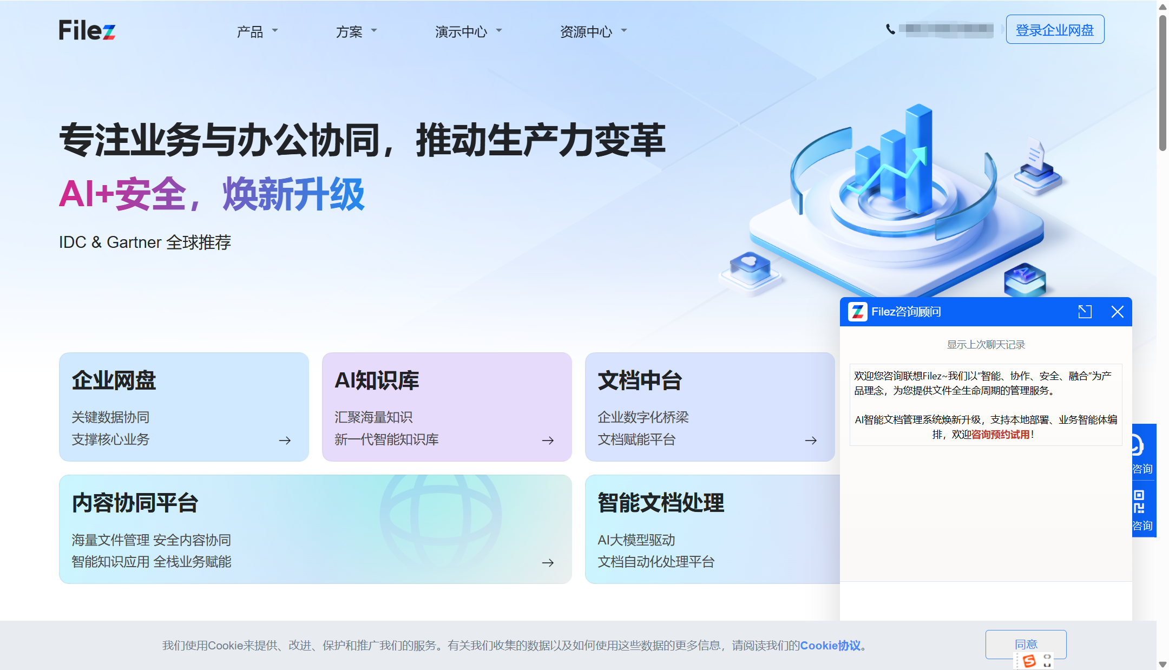Click the arrow on the 文档中台 card
Screen dimensions: 1169x670
pos(811,440)
